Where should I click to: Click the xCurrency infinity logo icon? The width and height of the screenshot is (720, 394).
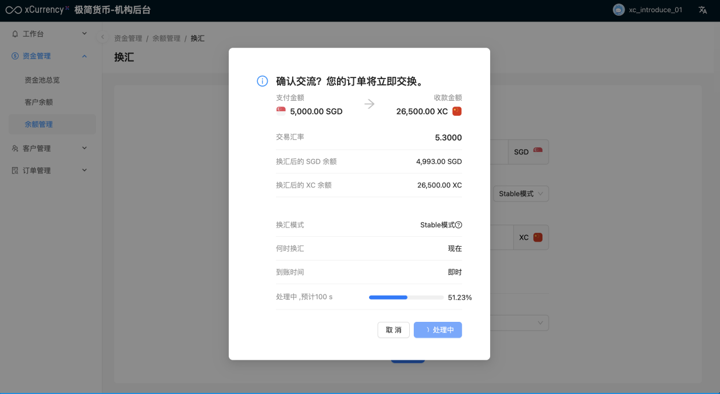tap(13, 10)
